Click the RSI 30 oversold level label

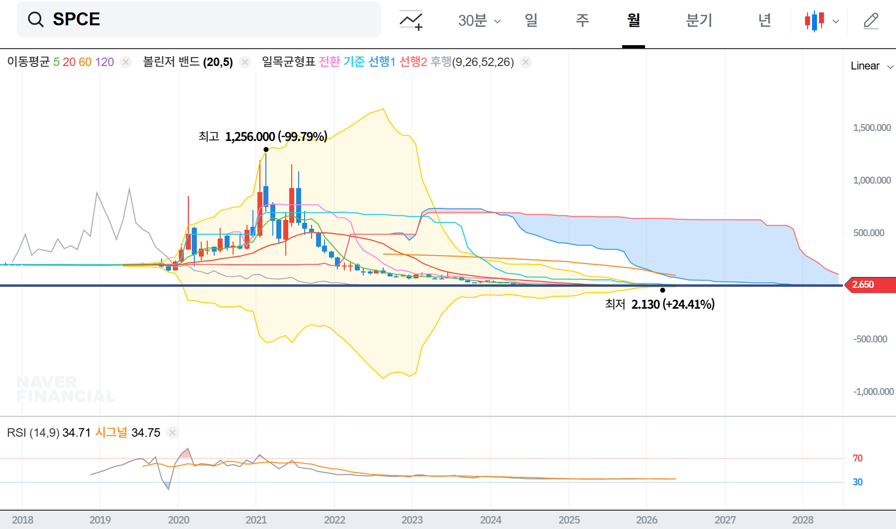click(858, 482)
